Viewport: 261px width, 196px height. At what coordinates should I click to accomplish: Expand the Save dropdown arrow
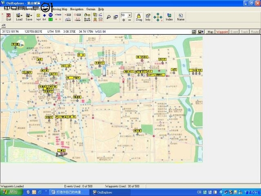31,16
